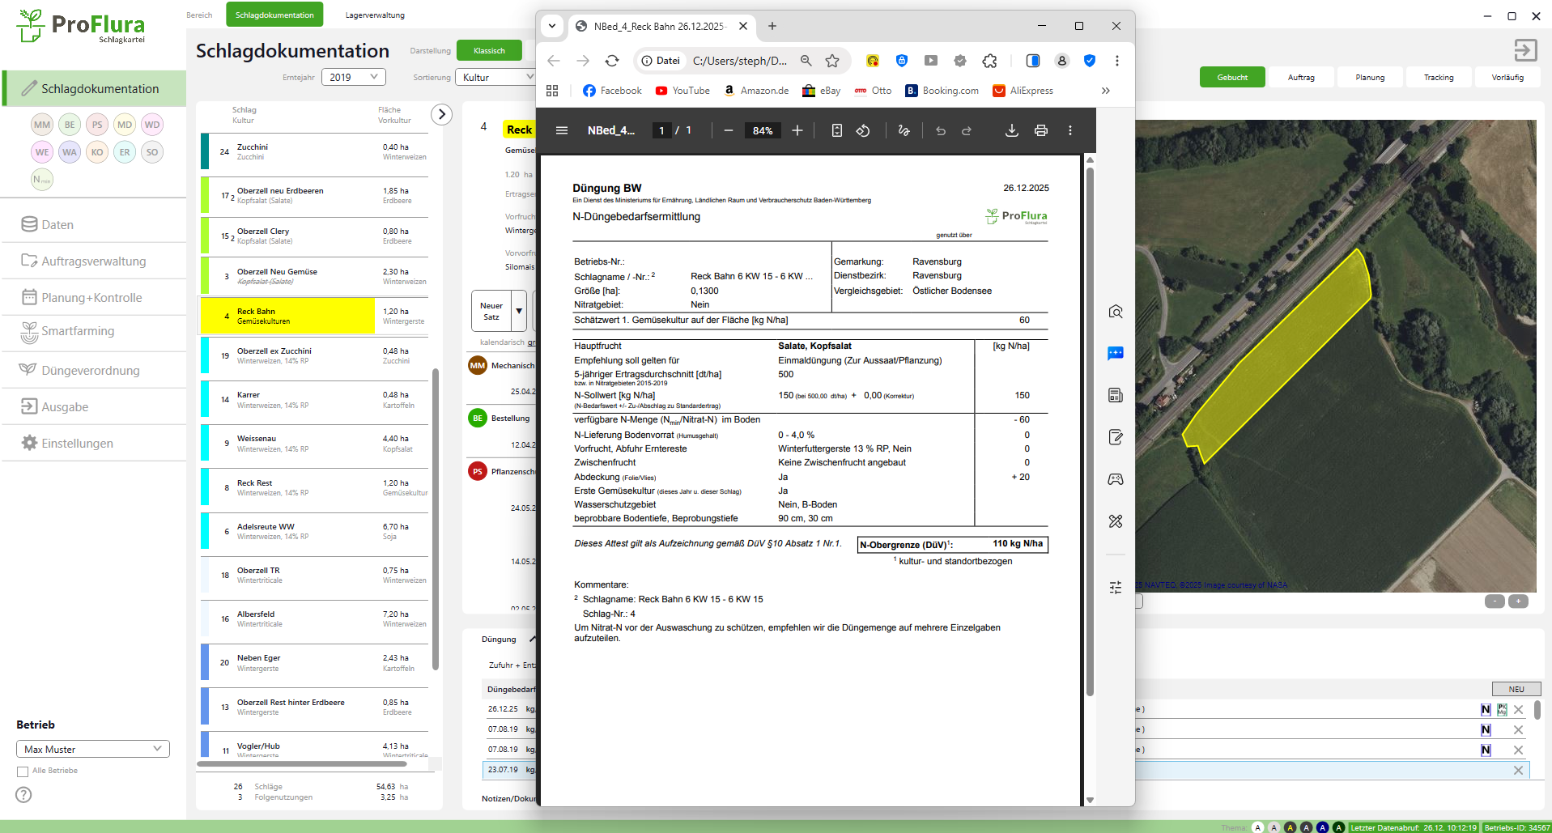The height and width of the screenshot is (833, 1552).
Task: Open the PDF viewer sidebar menu
Action: (561, 130)
